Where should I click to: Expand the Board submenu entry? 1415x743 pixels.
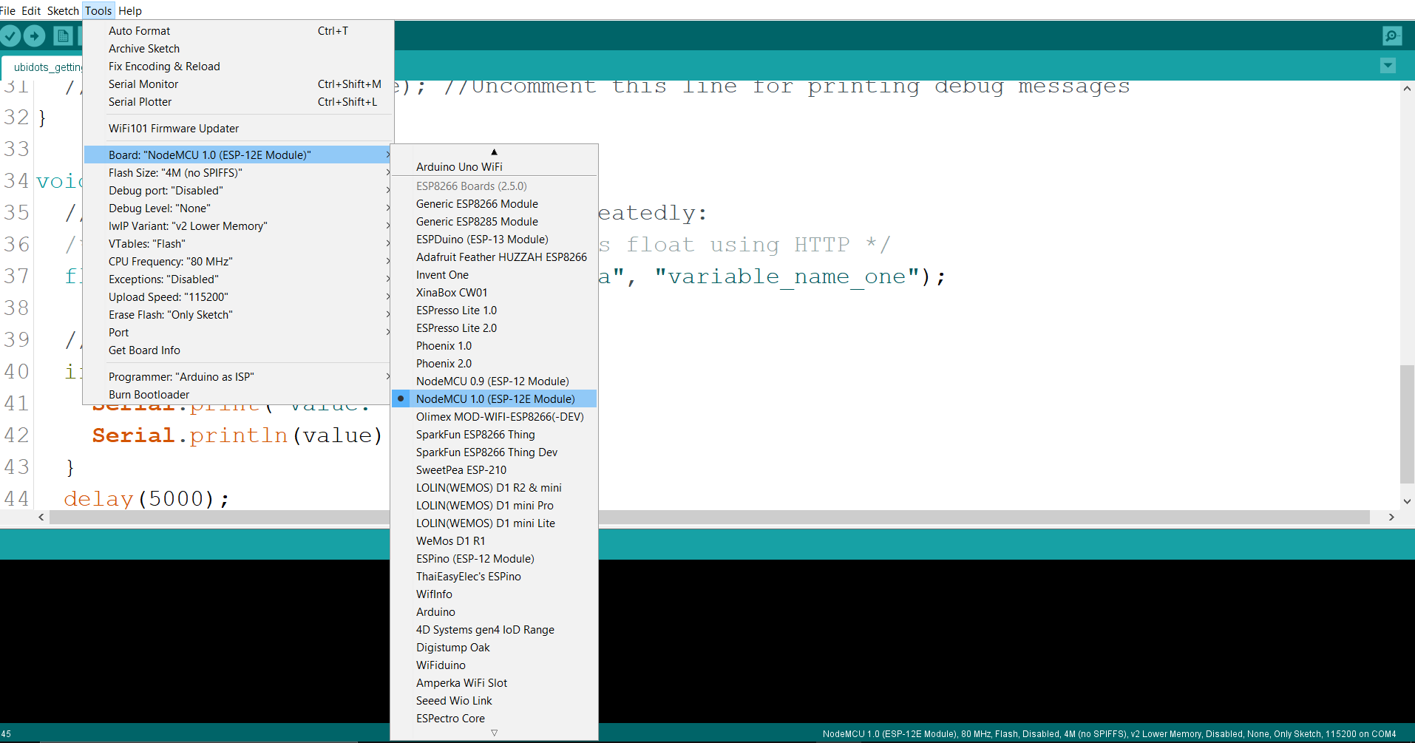tap(237, 155)
